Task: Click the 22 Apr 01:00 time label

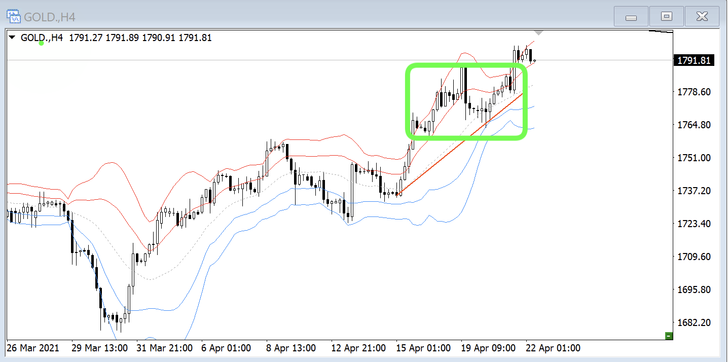Action: (553, 348)
